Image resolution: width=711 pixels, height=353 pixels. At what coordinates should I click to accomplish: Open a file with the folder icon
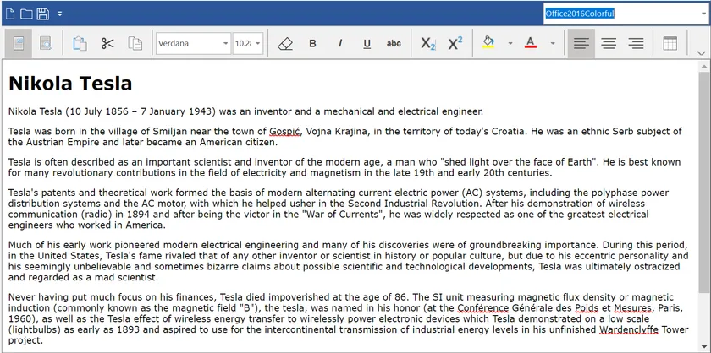pyautogui.click(x=26, y=14)
